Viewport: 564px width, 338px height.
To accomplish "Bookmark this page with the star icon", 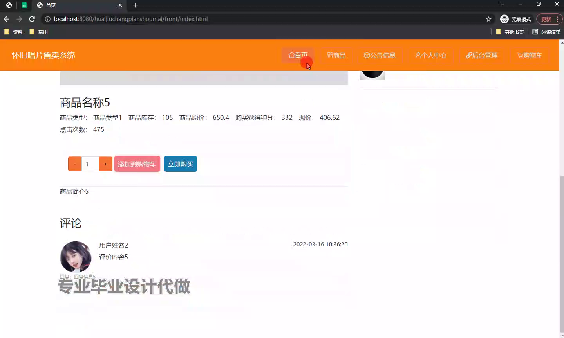I will click(488, 19).
